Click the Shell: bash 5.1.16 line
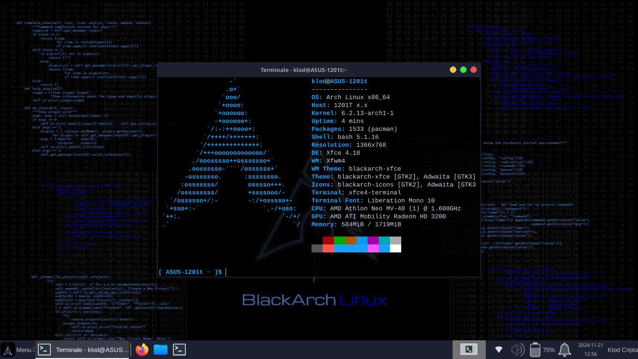 coord(345,137)
